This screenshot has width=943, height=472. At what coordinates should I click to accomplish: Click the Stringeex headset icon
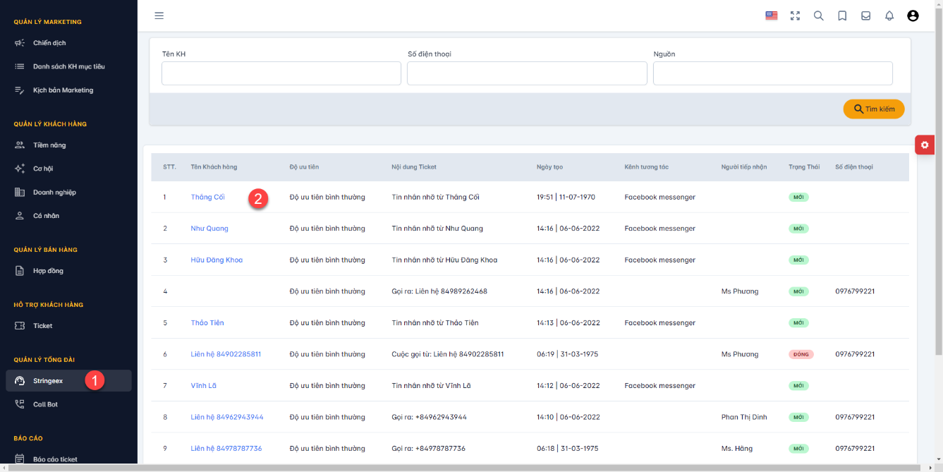pyautogui.click(x=20, y=381)
